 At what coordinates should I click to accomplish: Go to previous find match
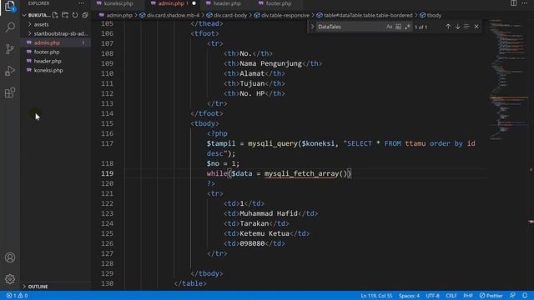[448, 27]
